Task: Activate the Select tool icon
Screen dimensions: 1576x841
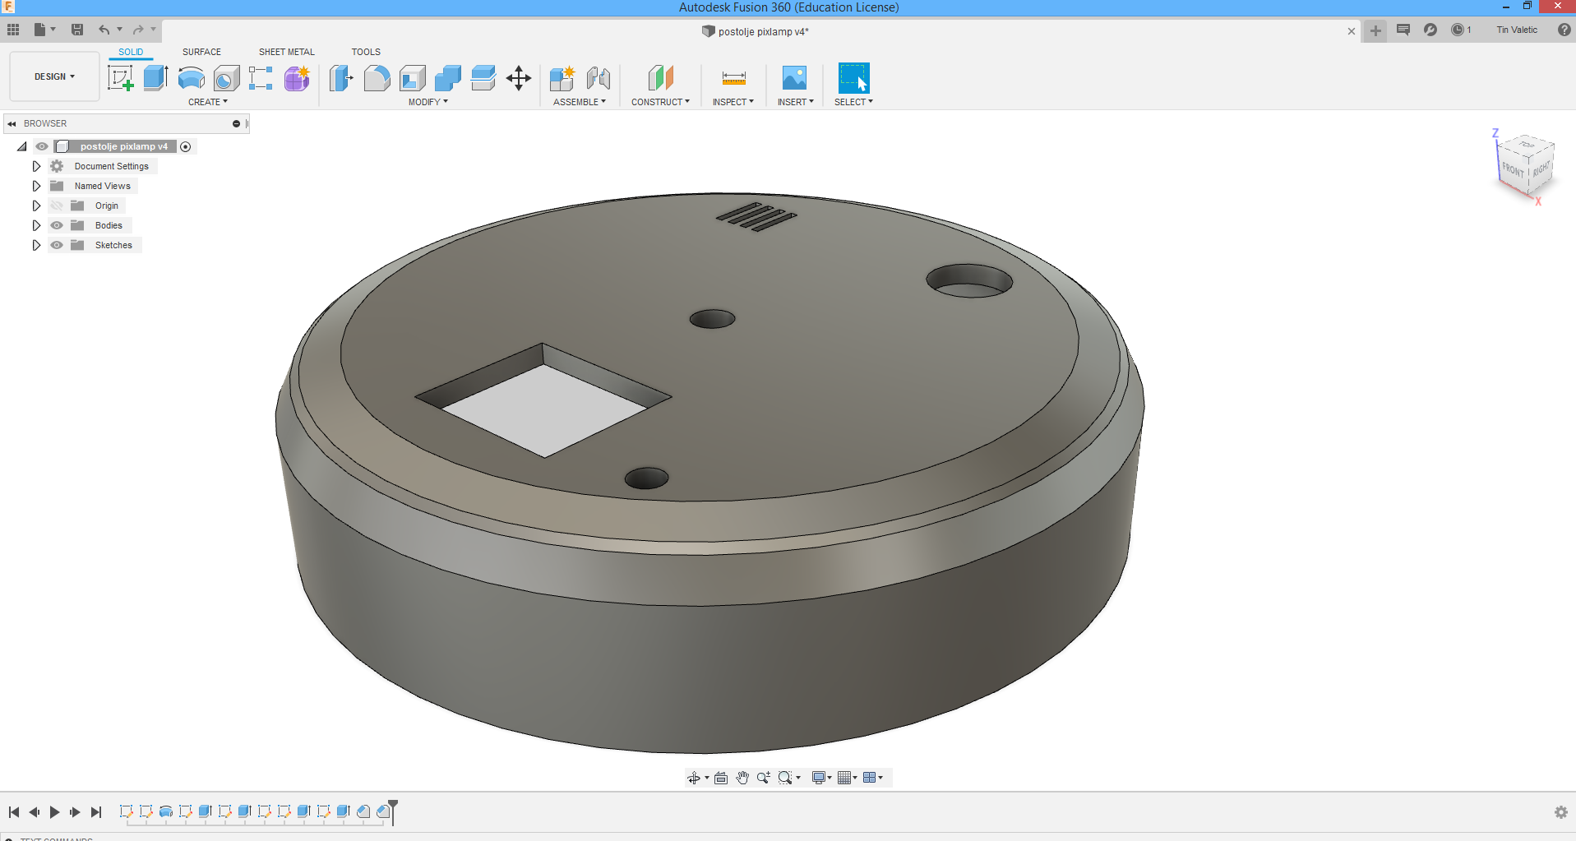Action: click(x=853, y=78)
